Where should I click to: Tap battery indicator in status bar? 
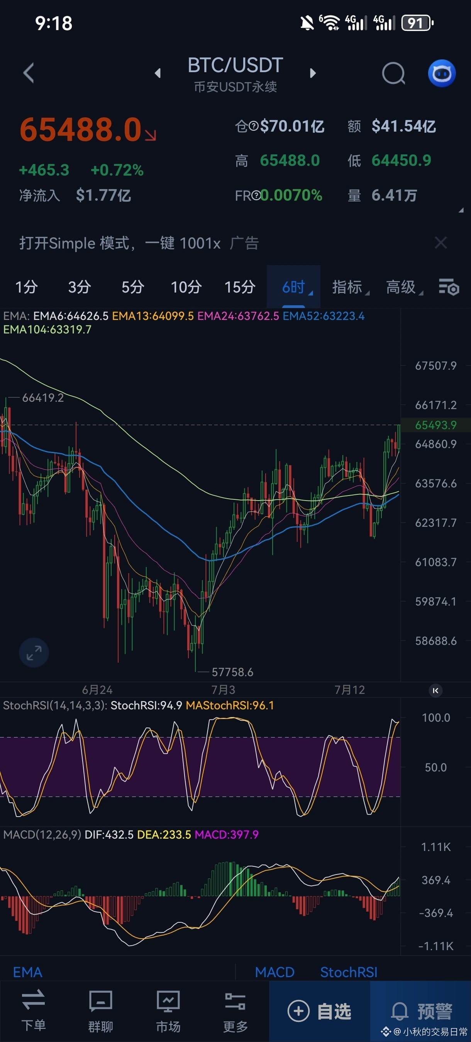(417, 23)
